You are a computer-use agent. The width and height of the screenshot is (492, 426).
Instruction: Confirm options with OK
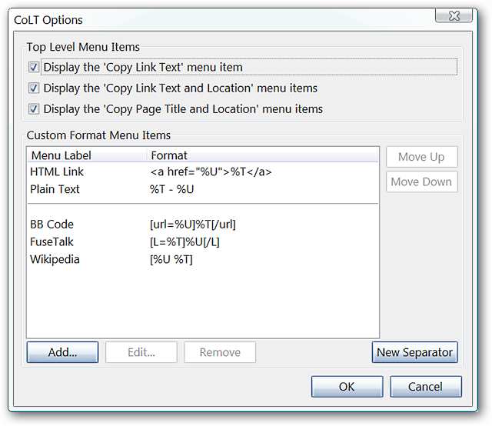(347, 387)
